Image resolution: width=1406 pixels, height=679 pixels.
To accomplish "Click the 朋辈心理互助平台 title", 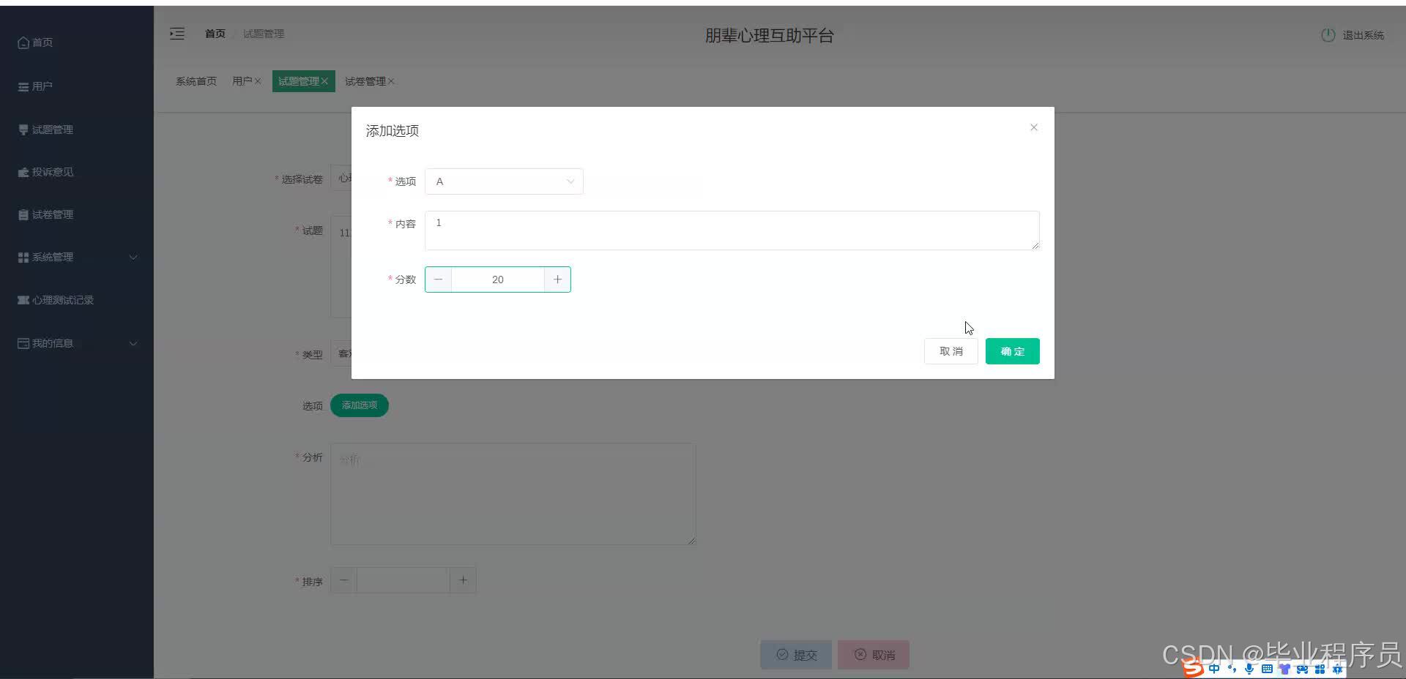I will click(x=769, y=36).
